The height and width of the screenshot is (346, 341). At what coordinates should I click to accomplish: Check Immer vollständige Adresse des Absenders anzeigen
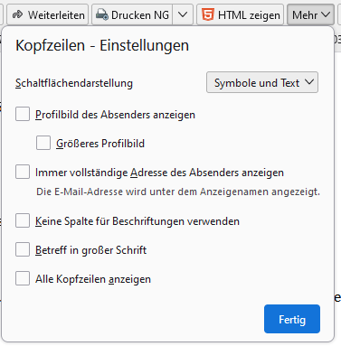23,172
